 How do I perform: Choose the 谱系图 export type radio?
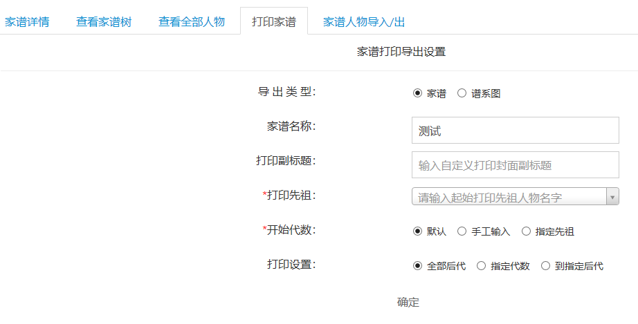click(x=462, y=94)
